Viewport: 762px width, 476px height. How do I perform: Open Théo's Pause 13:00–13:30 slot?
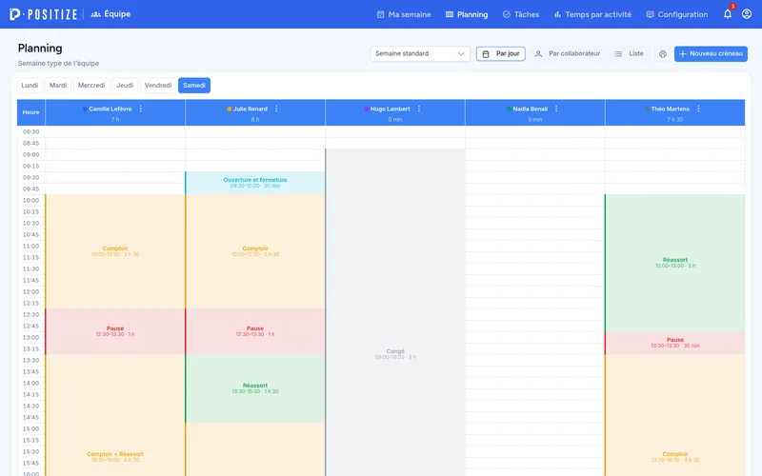675,343
